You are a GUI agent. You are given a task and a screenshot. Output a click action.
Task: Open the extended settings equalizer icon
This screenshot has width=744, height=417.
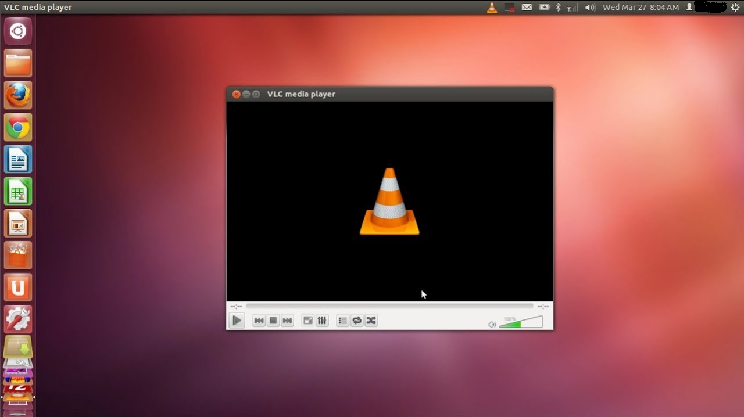pos(322,321)
